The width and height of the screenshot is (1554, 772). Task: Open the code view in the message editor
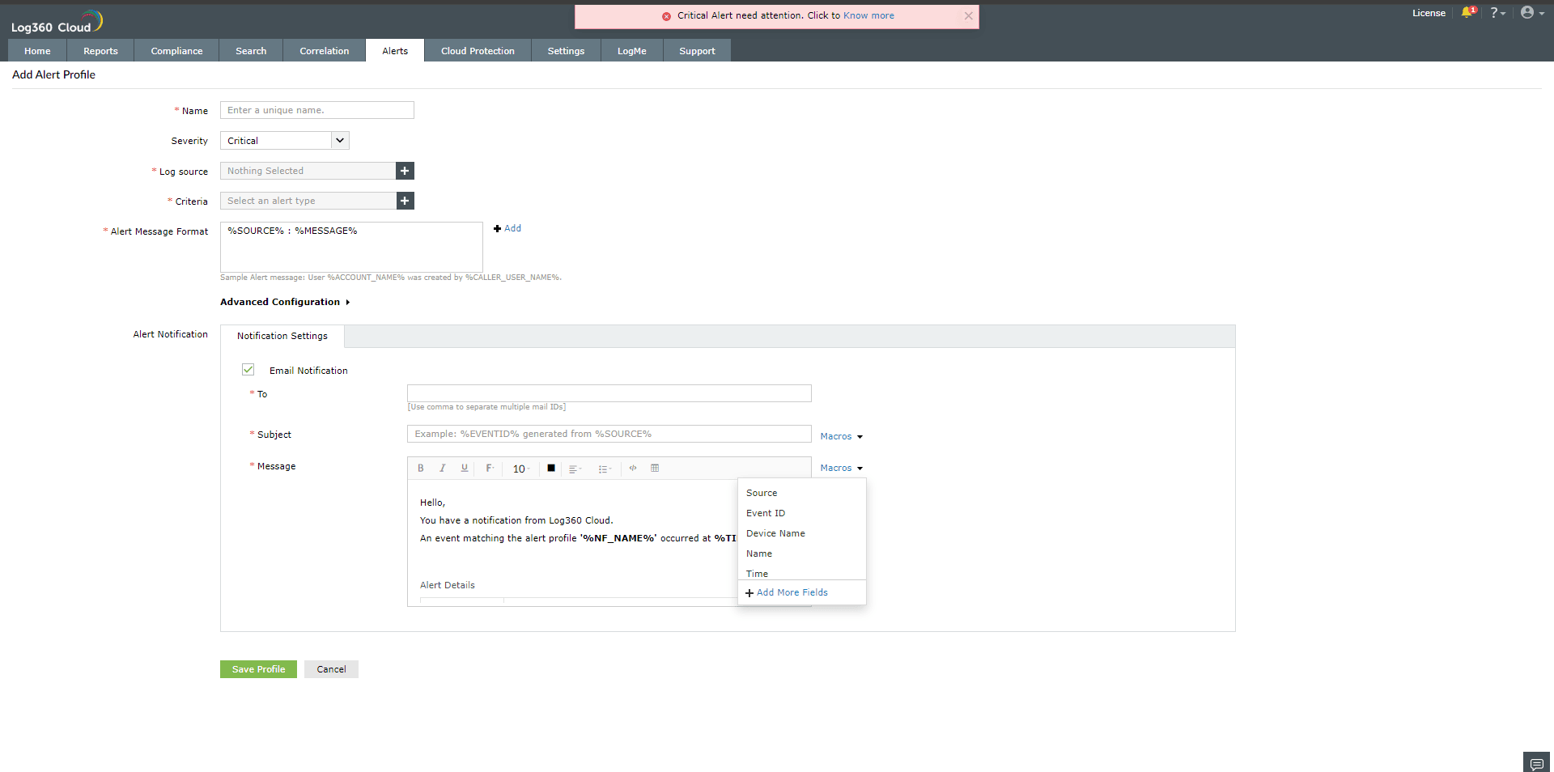(x=633, y=469)
